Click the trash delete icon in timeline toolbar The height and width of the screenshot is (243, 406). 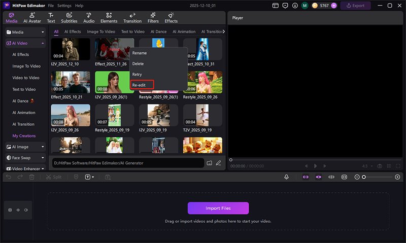tap(32, 177)
